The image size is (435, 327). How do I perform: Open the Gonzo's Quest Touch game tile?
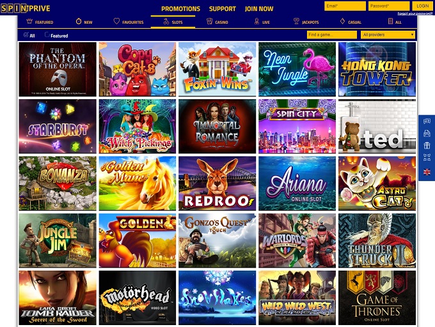[x=217, y=241]
